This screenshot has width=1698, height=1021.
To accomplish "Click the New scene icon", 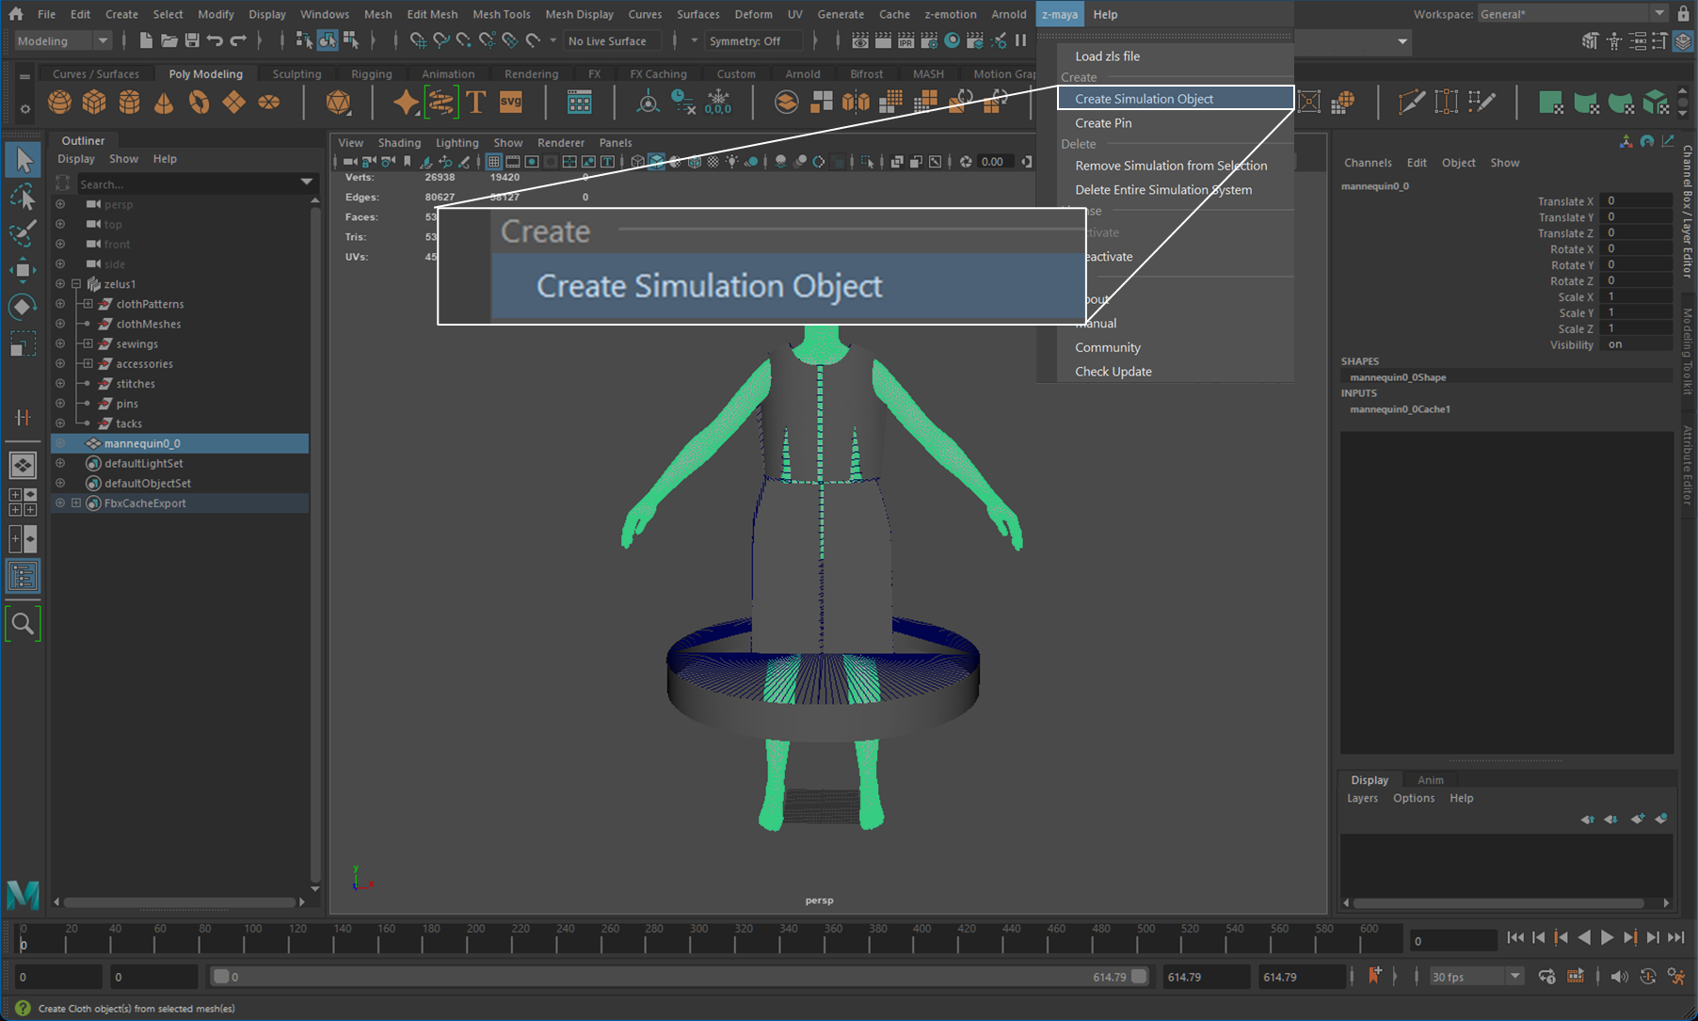I will (146, 40).
